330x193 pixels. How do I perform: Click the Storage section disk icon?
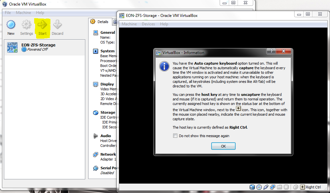96,112
